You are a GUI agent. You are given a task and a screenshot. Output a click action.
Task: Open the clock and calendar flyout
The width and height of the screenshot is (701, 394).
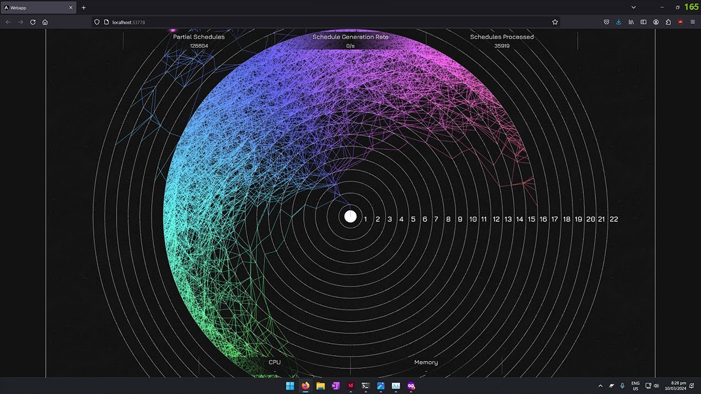pyautogui.click(x=675, y=386)
